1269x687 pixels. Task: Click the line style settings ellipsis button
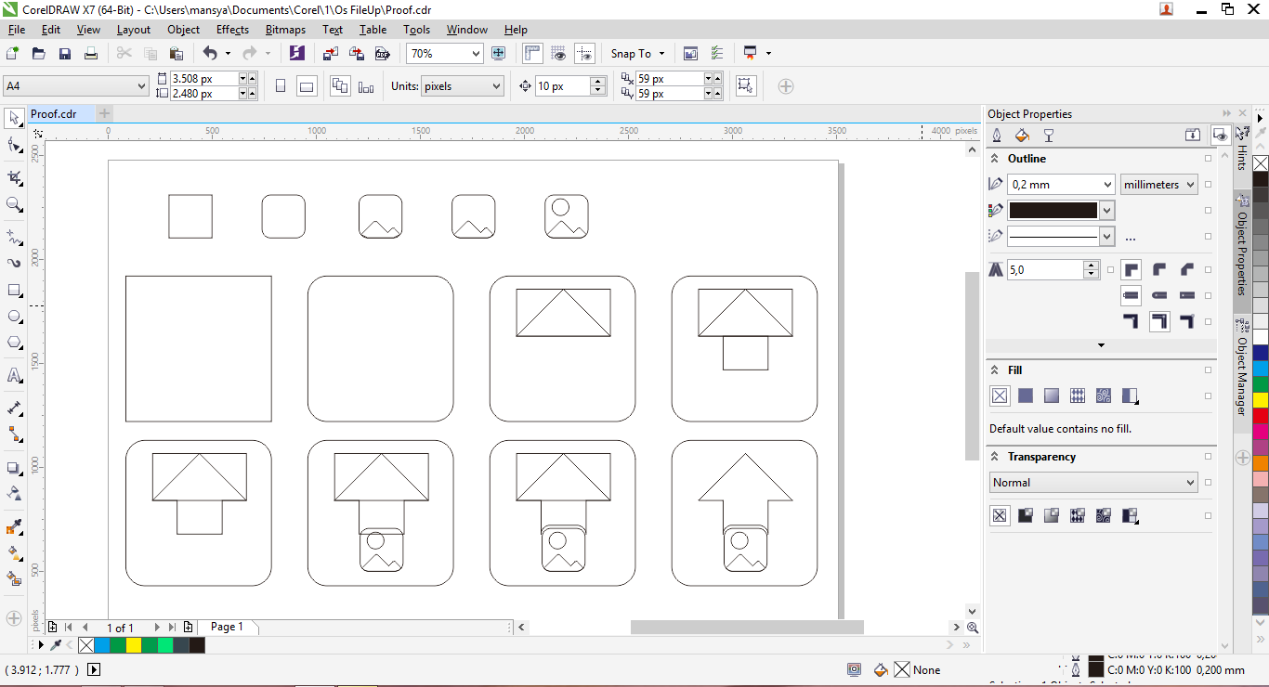(x=1131, y=238)
